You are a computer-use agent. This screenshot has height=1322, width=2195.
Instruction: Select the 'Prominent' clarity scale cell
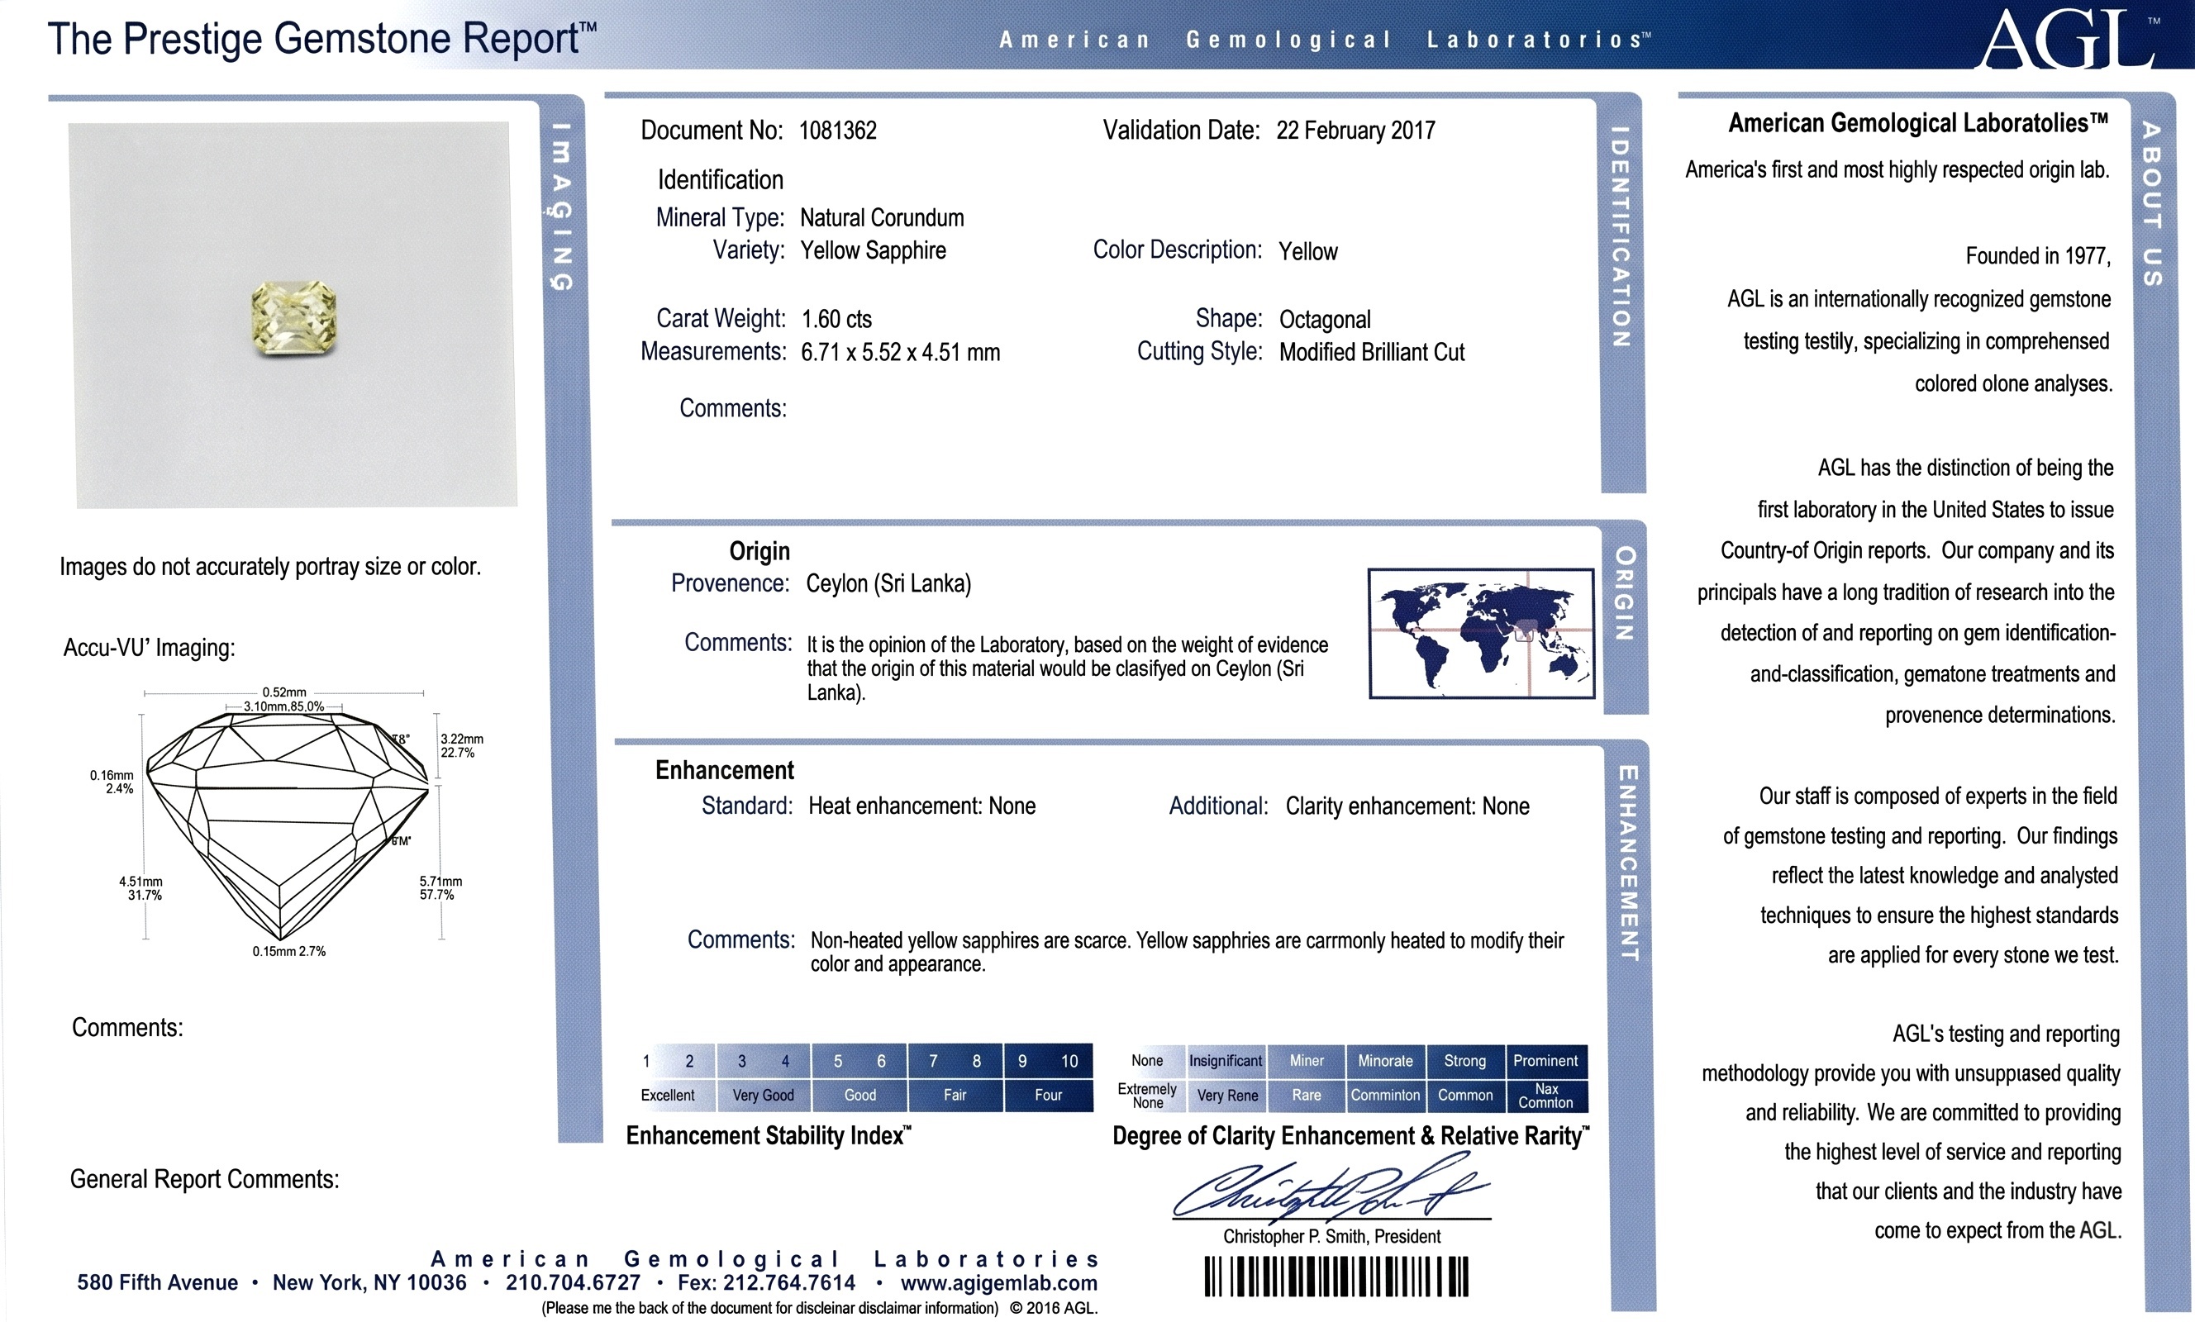pos(1546,1061)
